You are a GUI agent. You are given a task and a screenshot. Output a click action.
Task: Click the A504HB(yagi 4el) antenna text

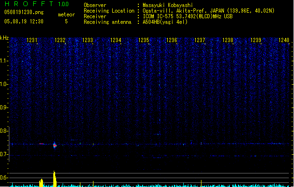click(165, 22)
